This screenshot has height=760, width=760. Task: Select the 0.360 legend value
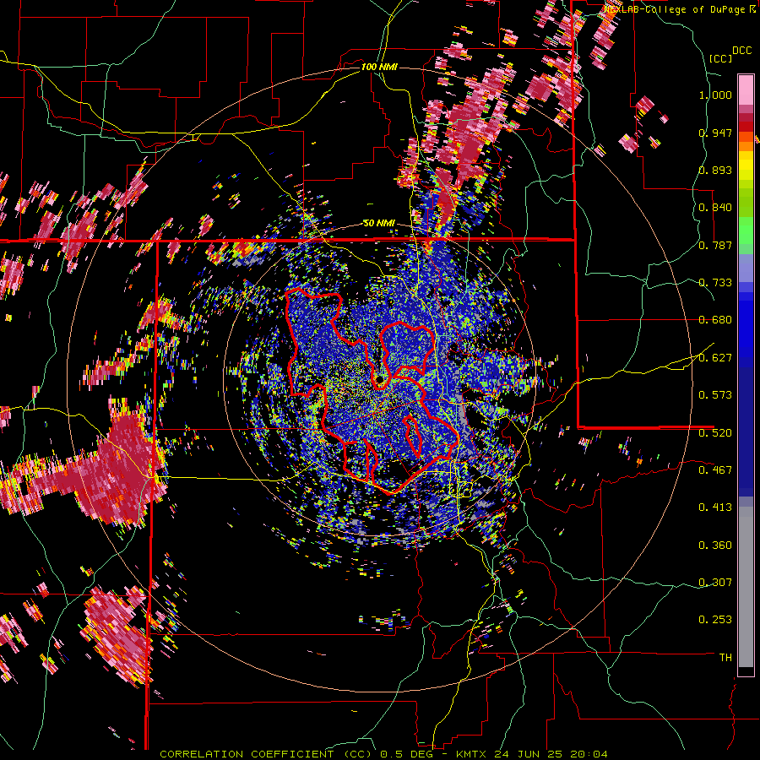tap(715, 546)
